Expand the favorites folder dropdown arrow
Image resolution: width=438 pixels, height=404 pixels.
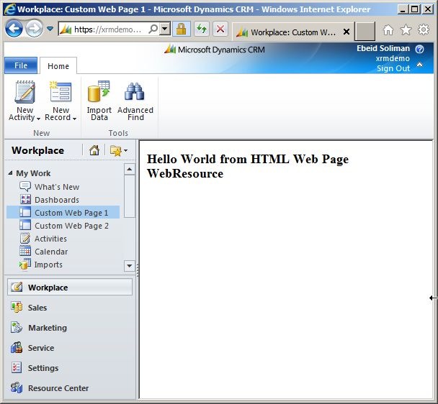(125, 150)
